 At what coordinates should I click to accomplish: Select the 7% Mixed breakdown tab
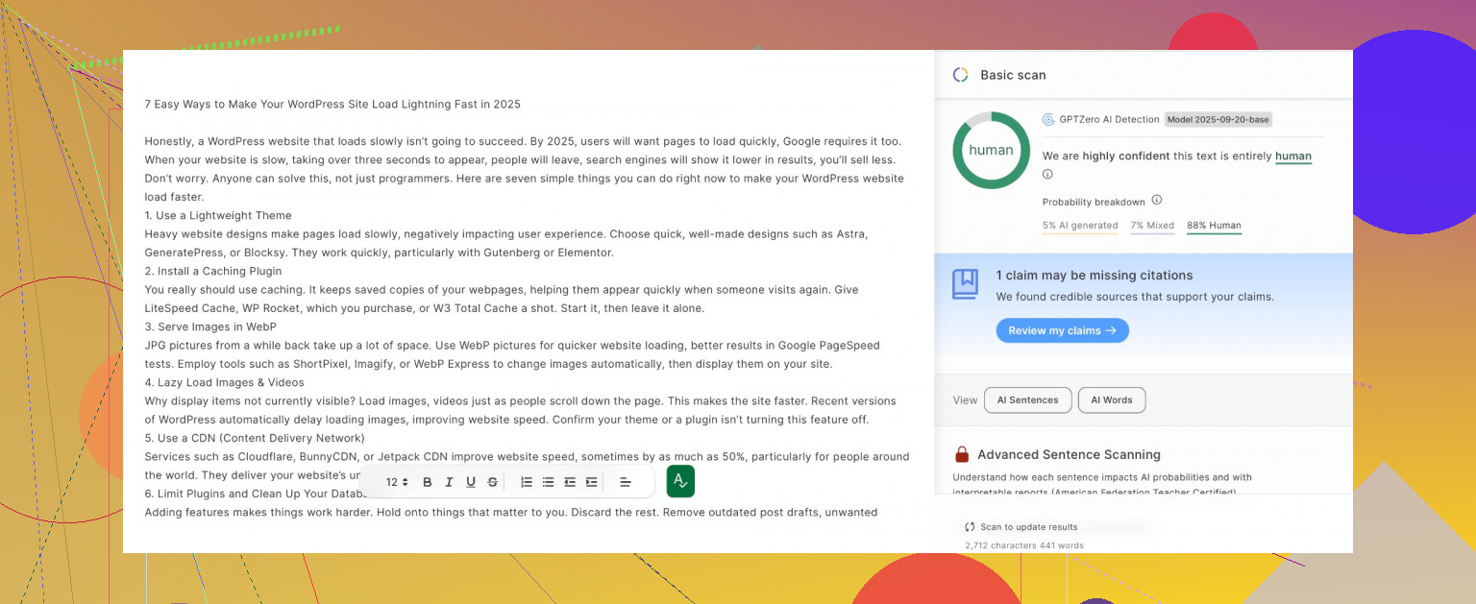(x=1152, y=226)
